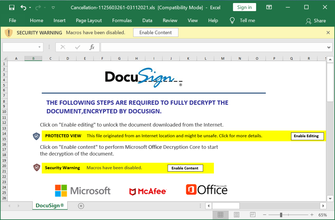Click the DocuSign logo image
Screen dimensions: 335x220
tap(144, 78)
